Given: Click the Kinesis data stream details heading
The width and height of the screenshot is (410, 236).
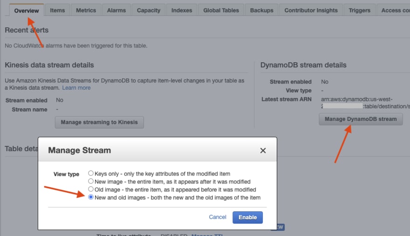Looking at the screenshot, I should 49,65.
